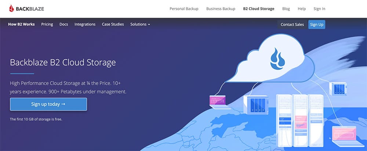Open the Docs section
The width and height of the screenshot is (367, 151).
click(x=63, y=24)
